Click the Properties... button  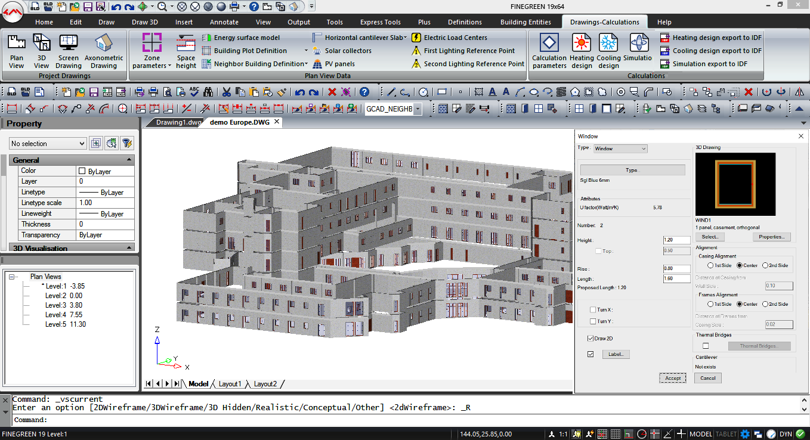click(x=772, y=237)
